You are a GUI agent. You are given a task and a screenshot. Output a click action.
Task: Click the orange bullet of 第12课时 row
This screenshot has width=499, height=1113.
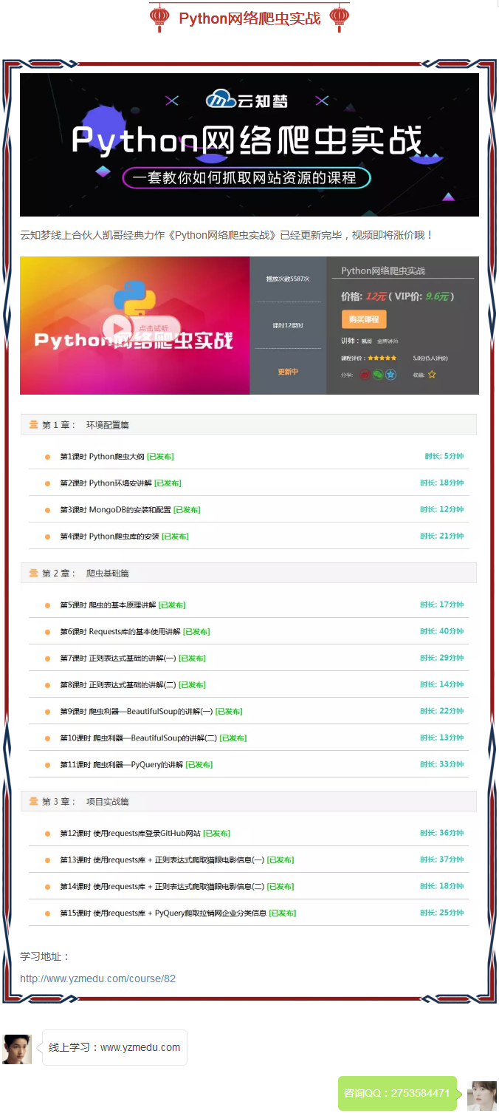(47, 834)
